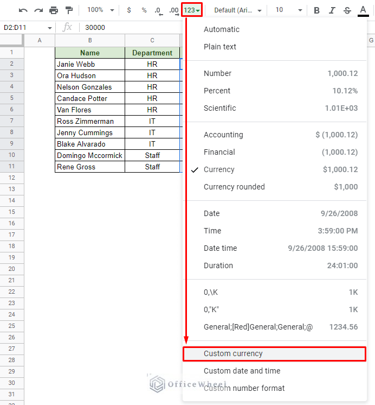Apply Format as currency dollar icon
The width and height of the screenshot is (375, 405).
click(129, 10)
